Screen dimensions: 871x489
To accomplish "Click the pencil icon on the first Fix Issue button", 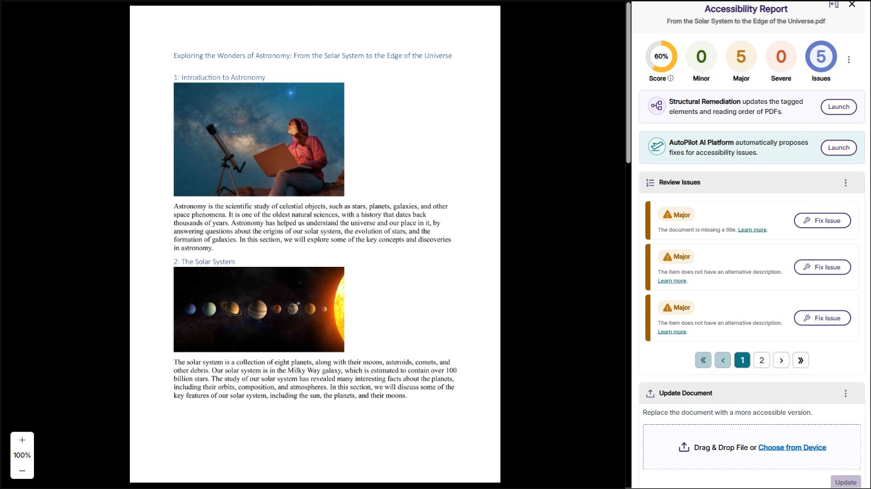I will click(807, 220).
